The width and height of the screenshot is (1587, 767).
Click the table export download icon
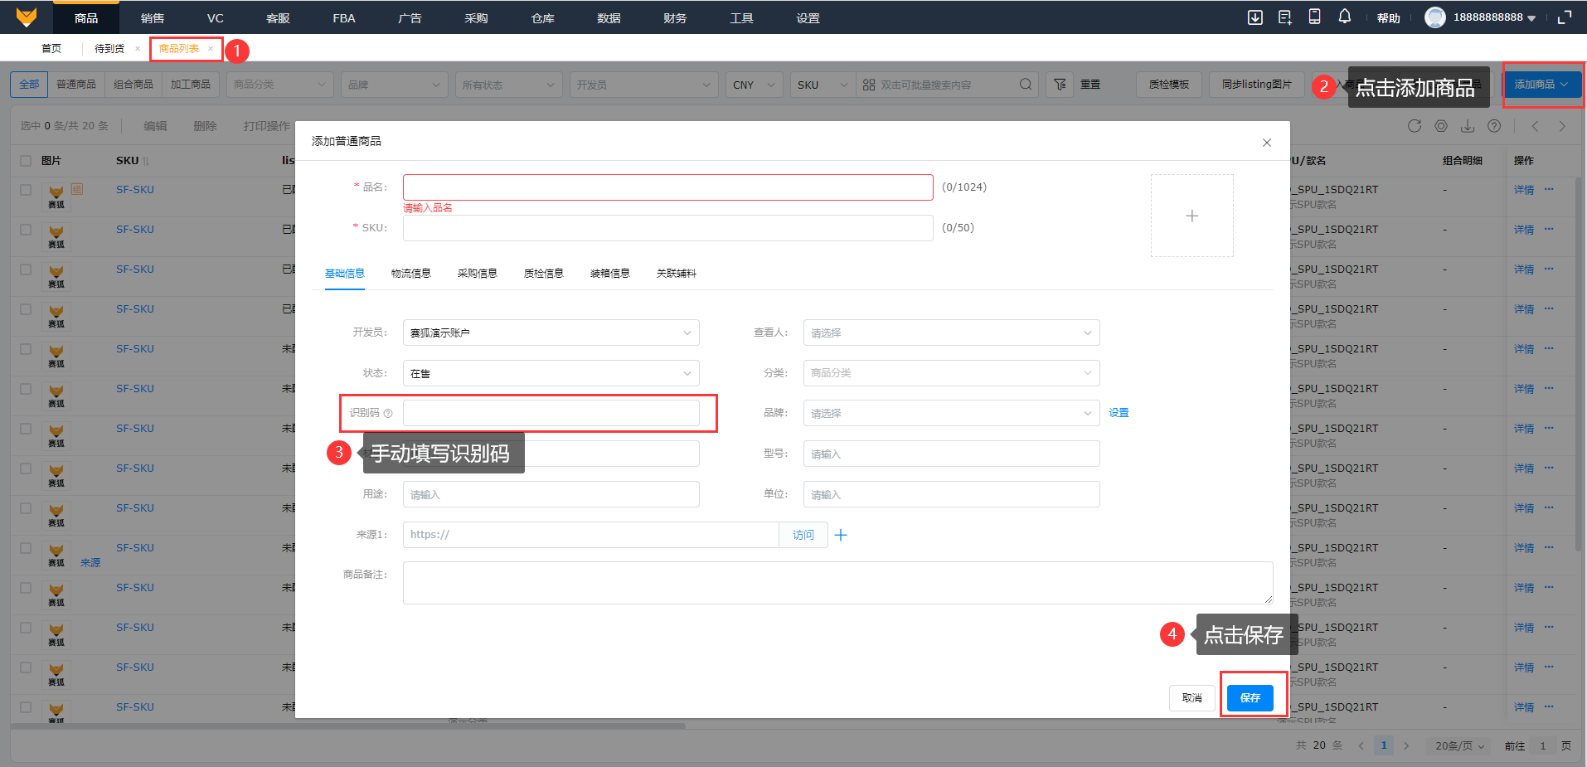point(1468,126)
